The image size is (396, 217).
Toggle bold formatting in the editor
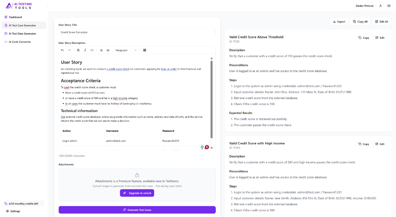79,50
